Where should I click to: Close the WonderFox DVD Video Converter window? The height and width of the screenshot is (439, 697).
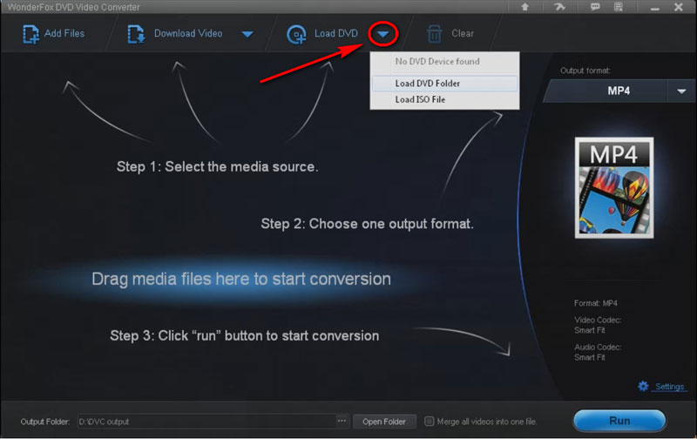[679, 7]
